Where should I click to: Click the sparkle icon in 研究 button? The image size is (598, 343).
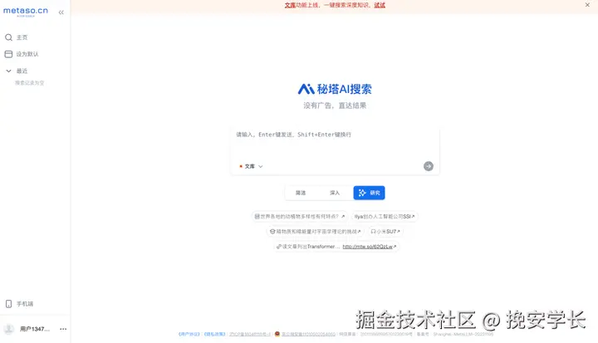coord(362,193)
